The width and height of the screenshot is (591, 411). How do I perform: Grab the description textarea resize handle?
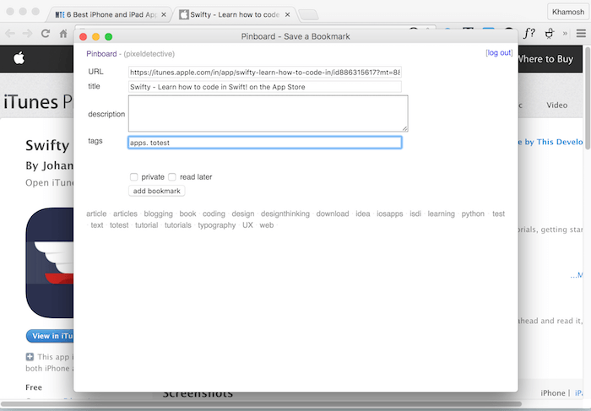[x=404, y=128]
